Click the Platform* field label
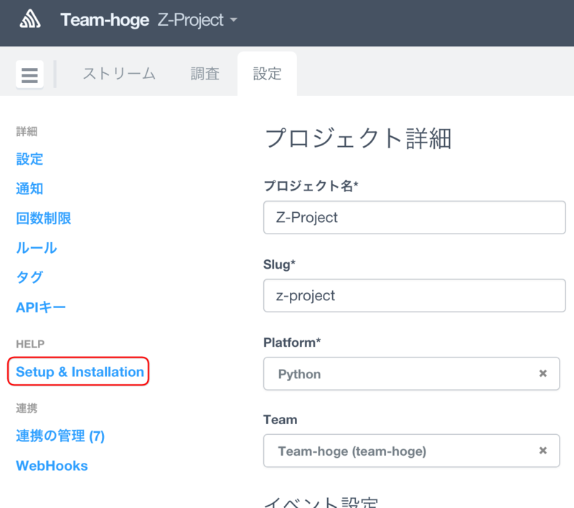 coord(292,342)
